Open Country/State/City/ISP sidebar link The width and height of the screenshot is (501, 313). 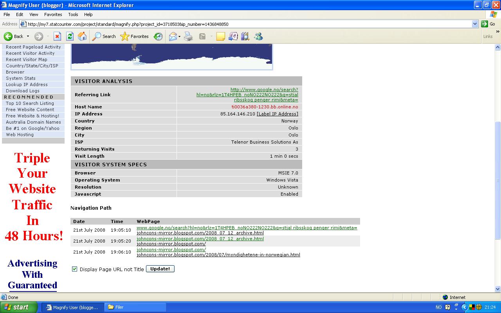coord(32,66)
